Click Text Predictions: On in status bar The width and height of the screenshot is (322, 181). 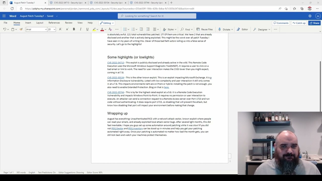click(x=47, y=172)
